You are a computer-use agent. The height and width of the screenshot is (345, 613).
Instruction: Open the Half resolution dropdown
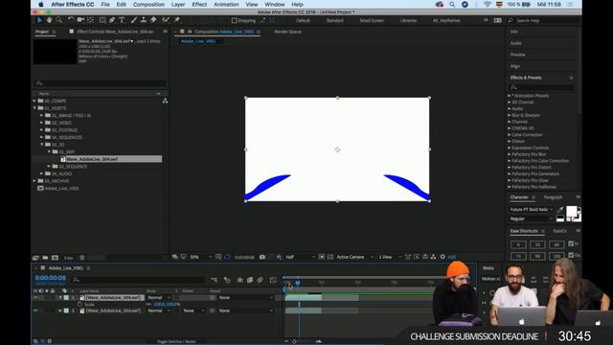pyautogui.click(x=300, y=257)
